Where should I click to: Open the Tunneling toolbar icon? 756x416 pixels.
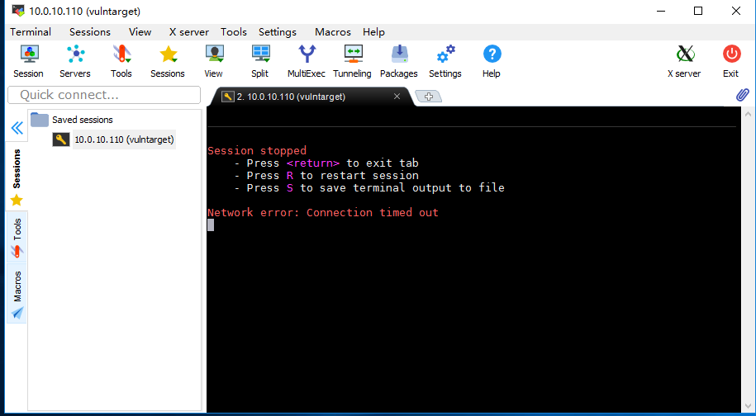click(353, 61)
